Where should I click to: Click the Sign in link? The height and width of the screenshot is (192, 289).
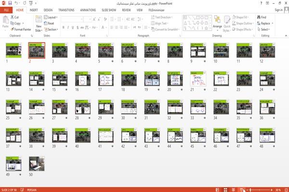pos(278,10)
